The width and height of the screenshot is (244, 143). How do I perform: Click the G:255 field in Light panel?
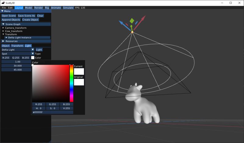coord(16,58)
